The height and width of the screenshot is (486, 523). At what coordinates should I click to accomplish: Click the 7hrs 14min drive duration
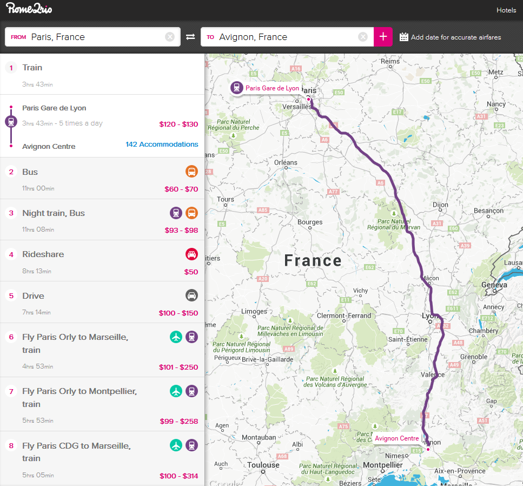point(36,312)
